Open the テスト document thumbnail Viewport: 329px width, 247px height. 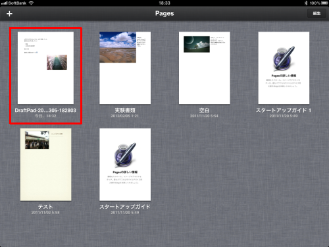point(45,165)
